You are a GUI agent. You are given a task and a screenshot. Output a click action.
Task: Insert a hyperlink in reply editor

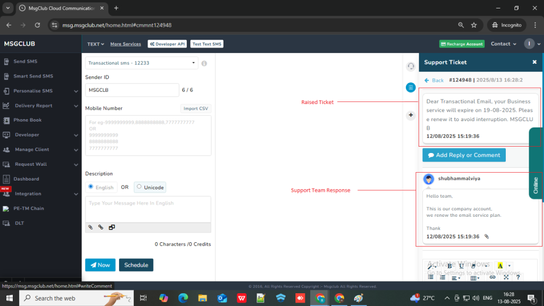[x=492, y=277]
